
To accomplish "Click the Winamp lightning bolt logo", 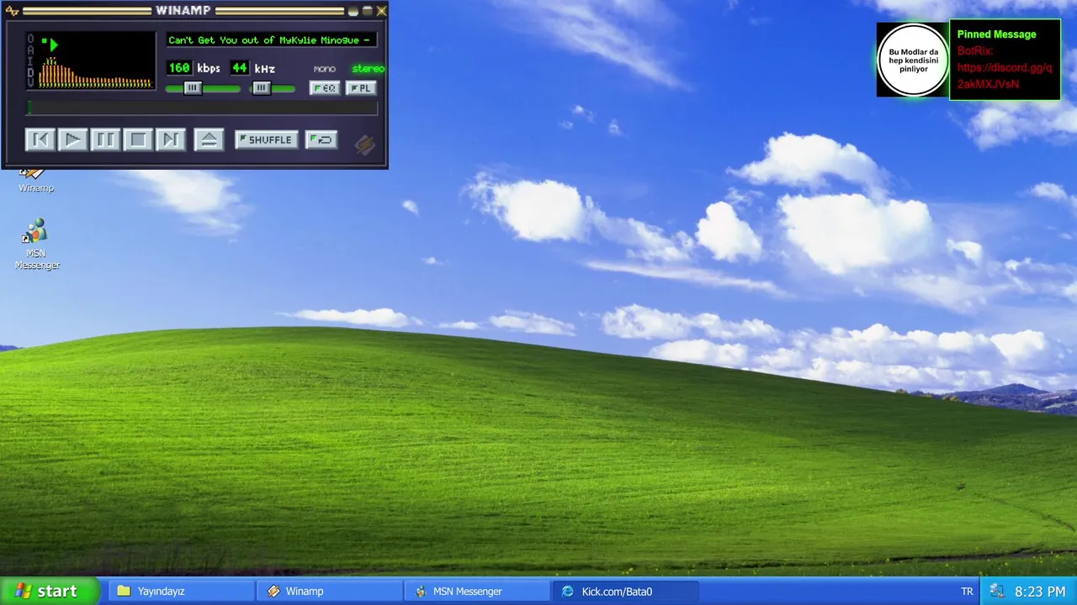I will pos(365,145).
